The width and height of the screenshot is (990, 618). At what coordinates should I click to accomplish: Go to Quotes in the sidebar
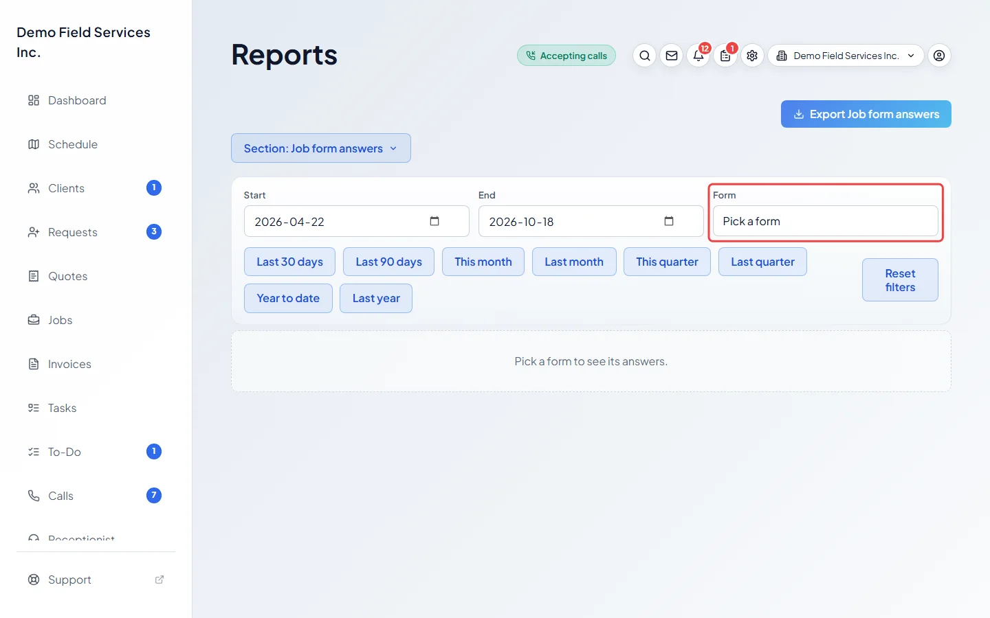[x=96, y=276]
